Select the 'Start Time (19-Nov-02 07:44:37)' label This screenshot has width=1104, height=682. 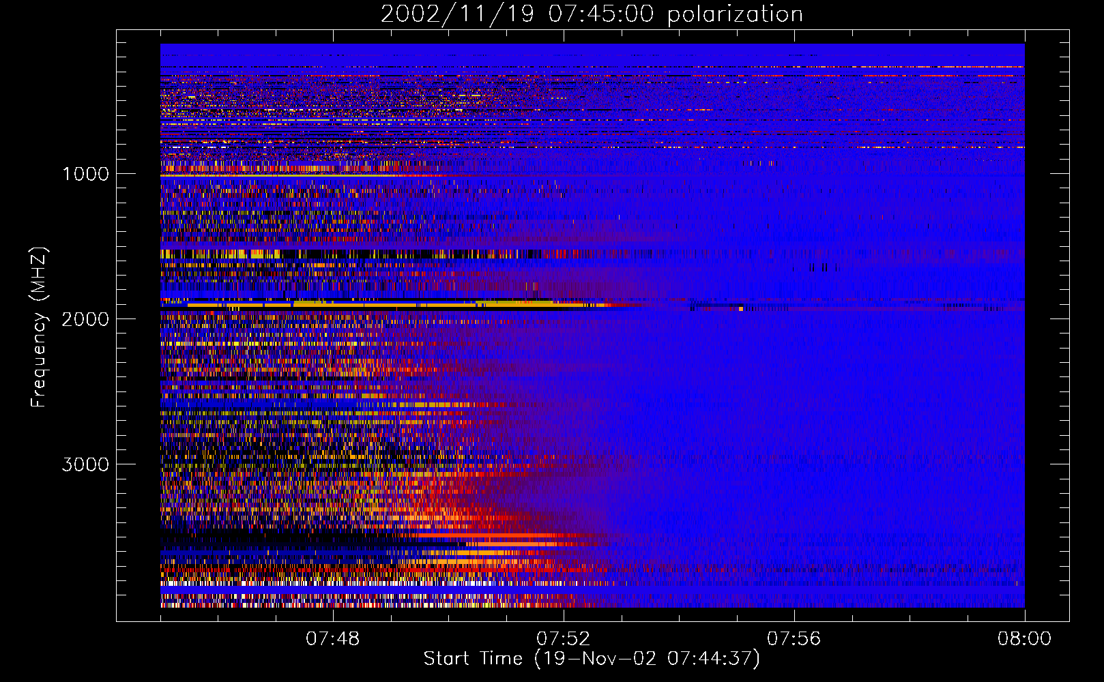(592, 659)
